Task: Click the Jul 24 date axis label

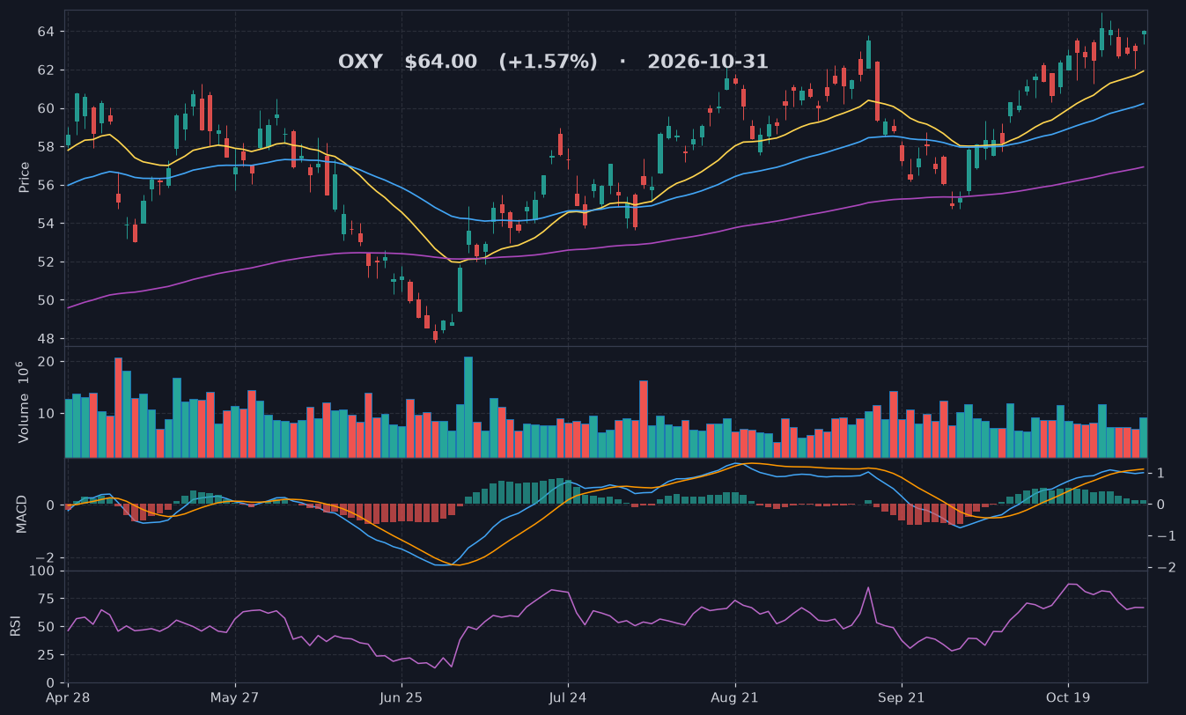Action: (568, 697)
